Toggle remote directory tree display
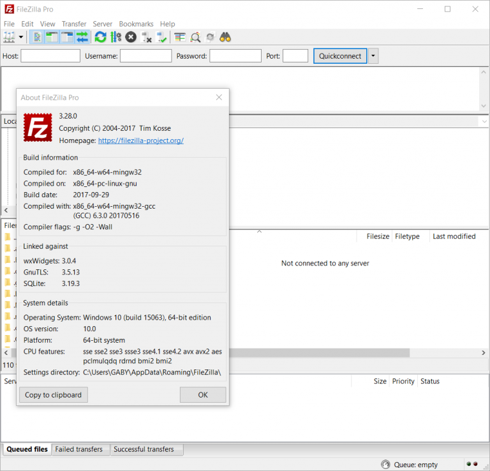The height and width of the screenshot is (471, 490). tap(67, 37)
